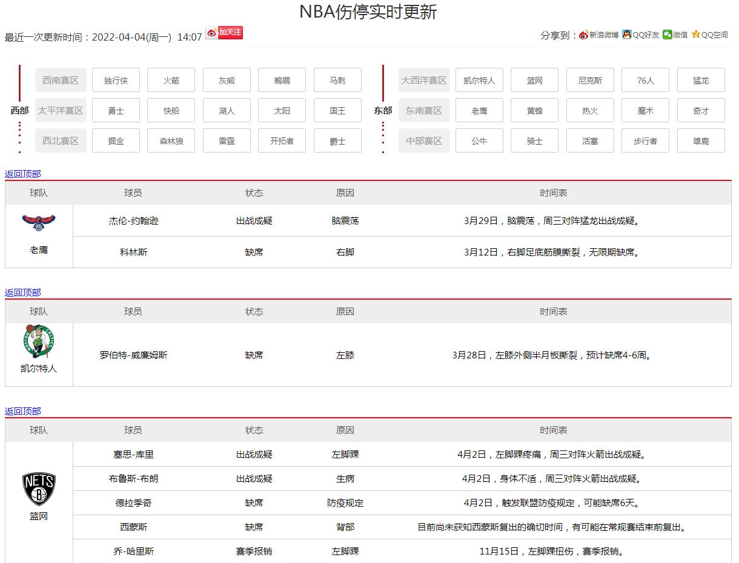The image size is (739, 563).
Task: Select the 雄鹿 team button
Action: [701, 140]
